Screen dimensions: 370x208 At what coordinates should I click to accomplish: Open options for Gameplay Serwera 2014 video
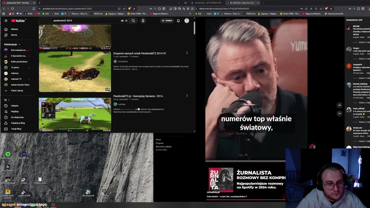click(x=187, y=96)
